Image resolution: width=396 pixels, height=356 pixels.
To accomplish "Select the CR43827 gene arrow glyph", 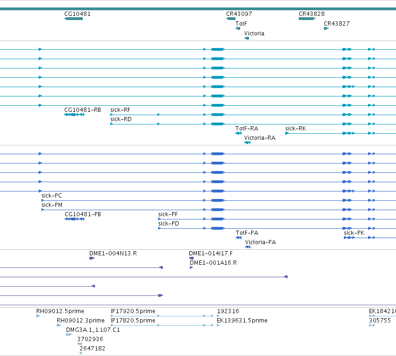I will tap(326, 28).
